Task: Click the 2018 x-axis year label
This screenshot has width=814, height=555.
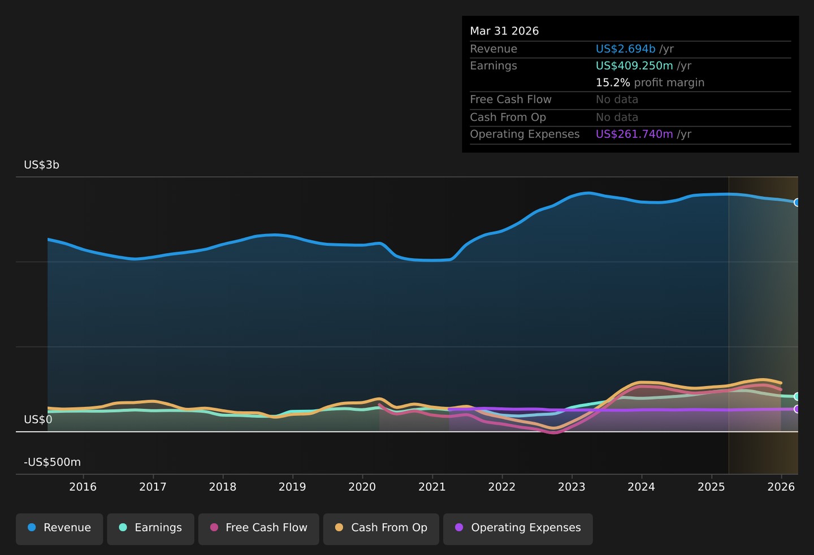Action: 223,487
